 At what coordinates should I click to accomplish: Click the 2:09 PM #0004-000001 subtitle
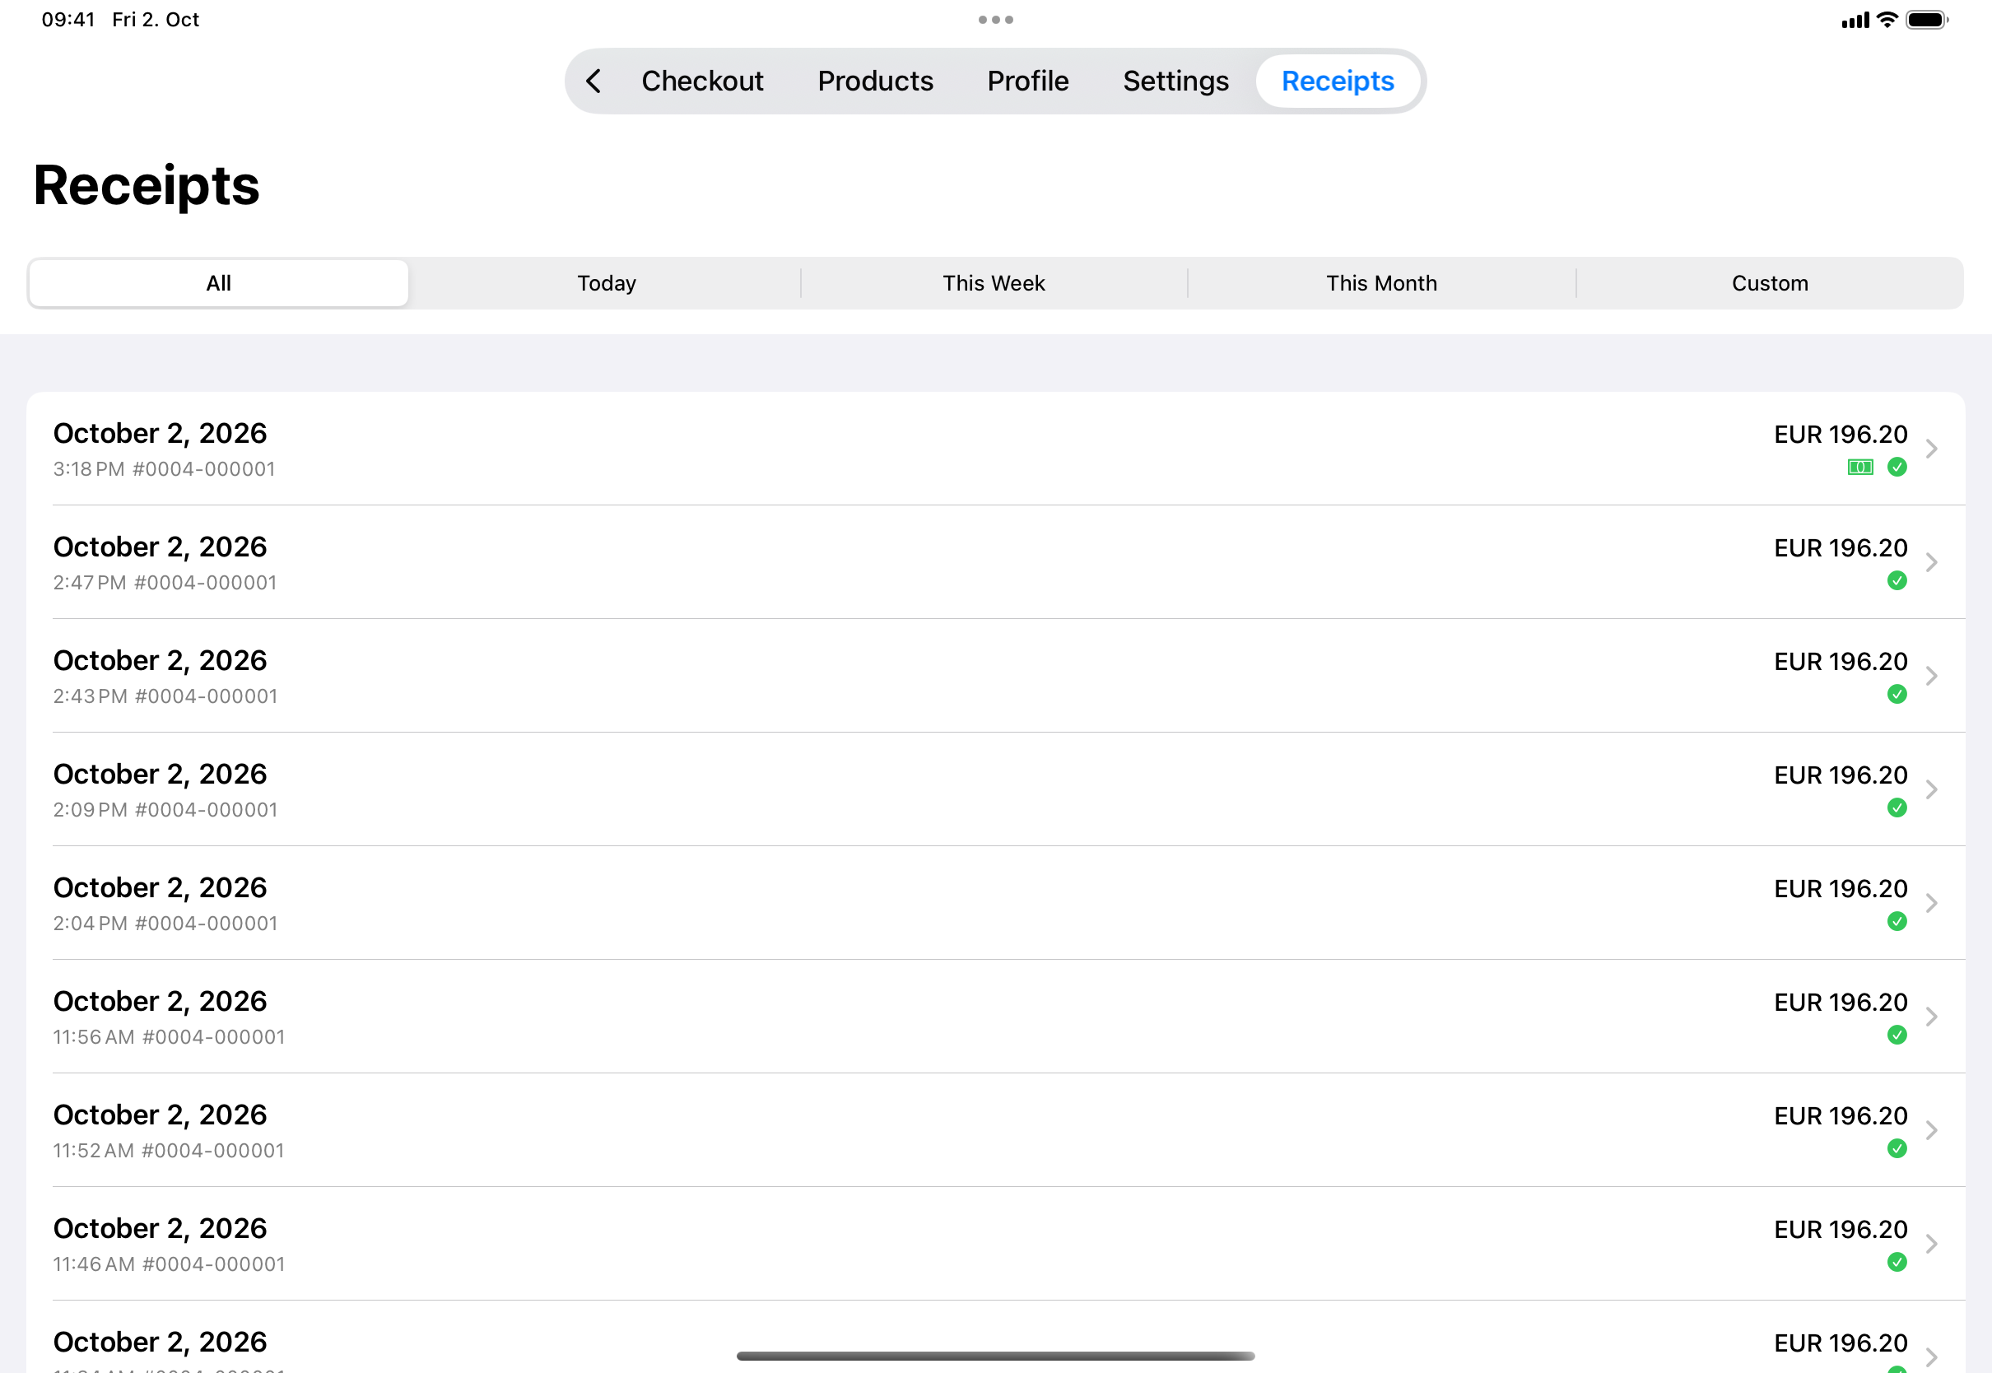coord(165,809)
